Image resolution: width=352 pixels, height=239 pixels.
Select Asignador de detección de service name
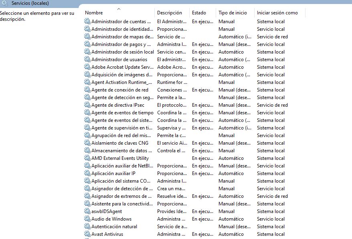[122, 189]
